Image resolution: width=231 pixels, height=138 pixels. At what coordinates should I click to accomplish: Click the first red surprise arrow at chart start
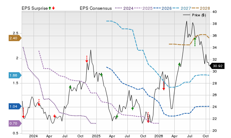pos(23,113)
